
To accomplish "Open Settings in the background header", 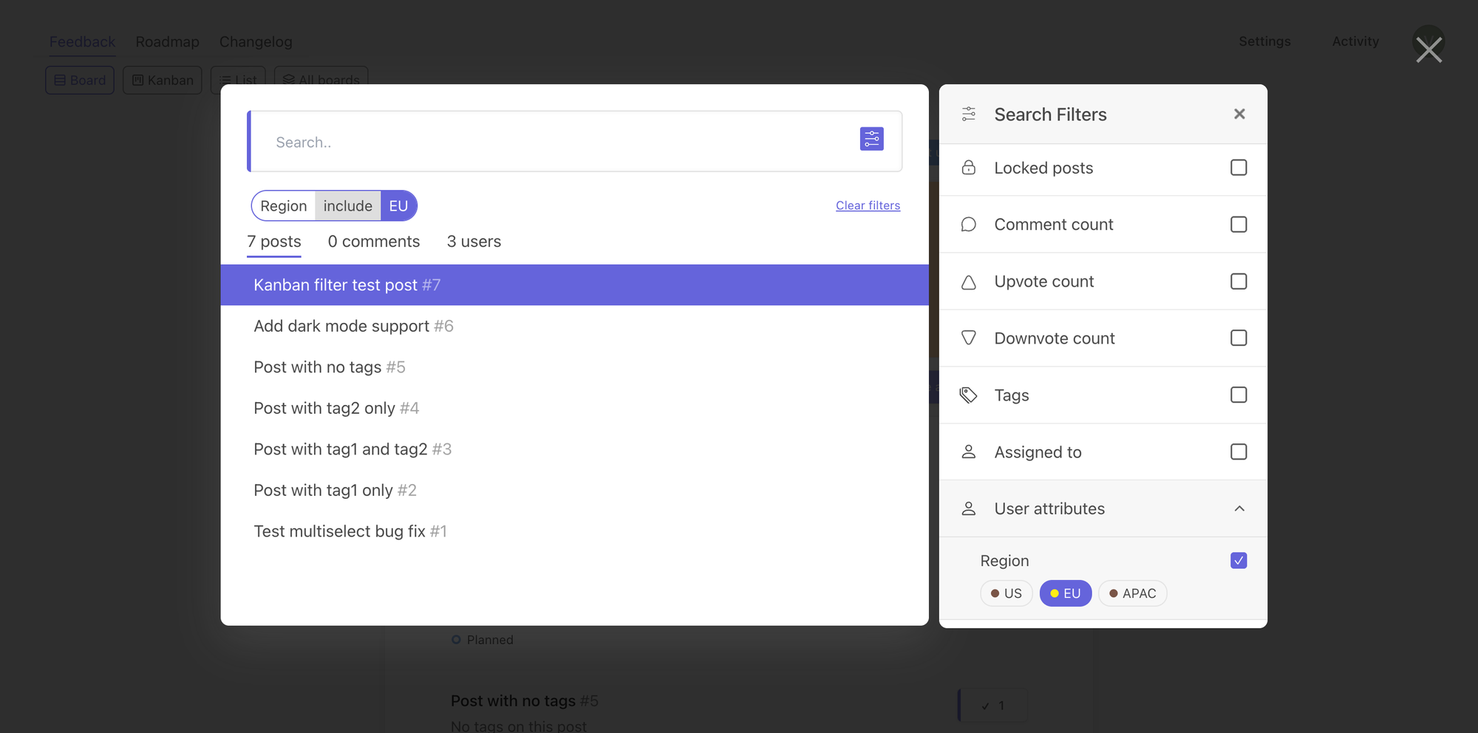I will click(1264, 41).
